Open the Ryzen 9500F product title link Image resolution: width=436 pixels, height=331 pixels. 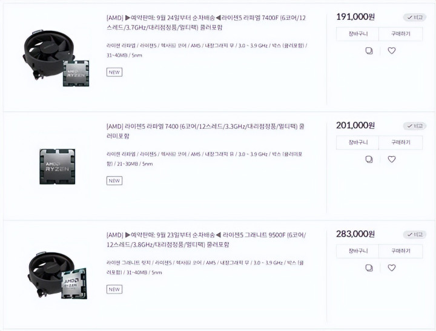click(x=206, y=240)
